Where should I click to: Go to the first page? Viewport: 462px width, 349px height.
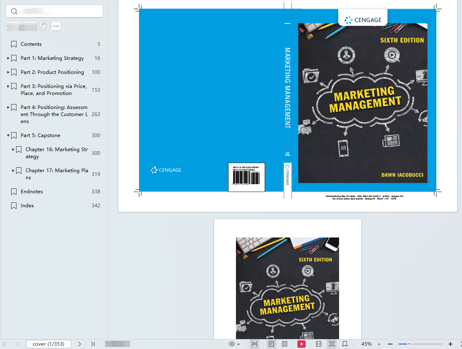(x=5, y=344)
